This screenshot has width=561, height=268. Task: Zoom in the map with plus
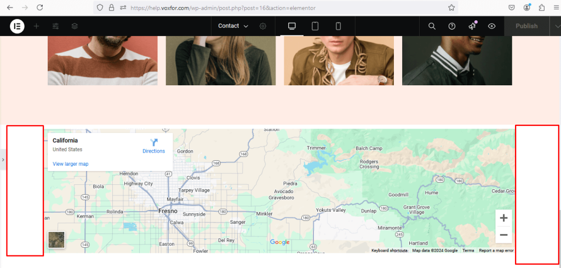pyautogui.click(x=504, y=218)
